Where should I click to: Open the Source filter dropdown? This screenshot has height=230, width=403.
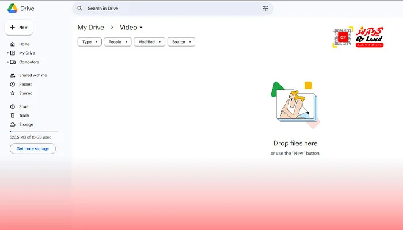tap(181, 42)
